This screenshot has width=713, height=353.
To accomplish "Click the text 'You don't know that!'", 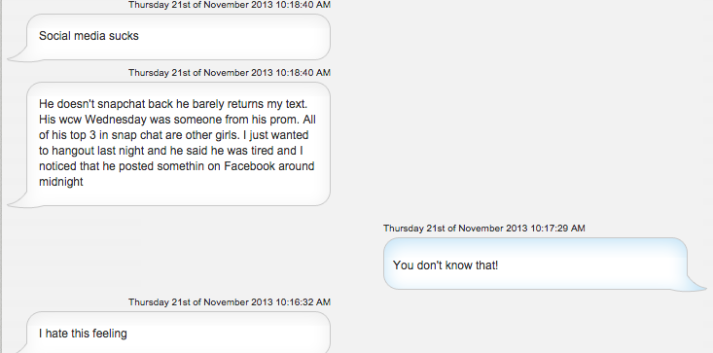I will pyautogui.click(x=446, y=265).
